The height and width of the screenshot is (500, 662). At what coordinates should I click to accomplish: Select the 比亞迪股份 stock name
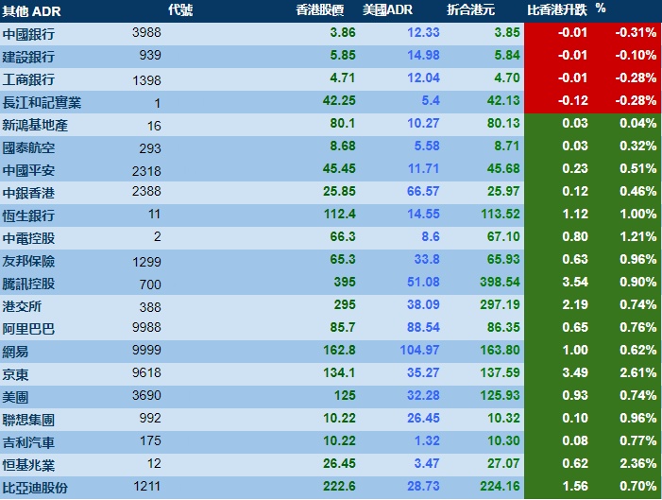[x=35, y=488]
